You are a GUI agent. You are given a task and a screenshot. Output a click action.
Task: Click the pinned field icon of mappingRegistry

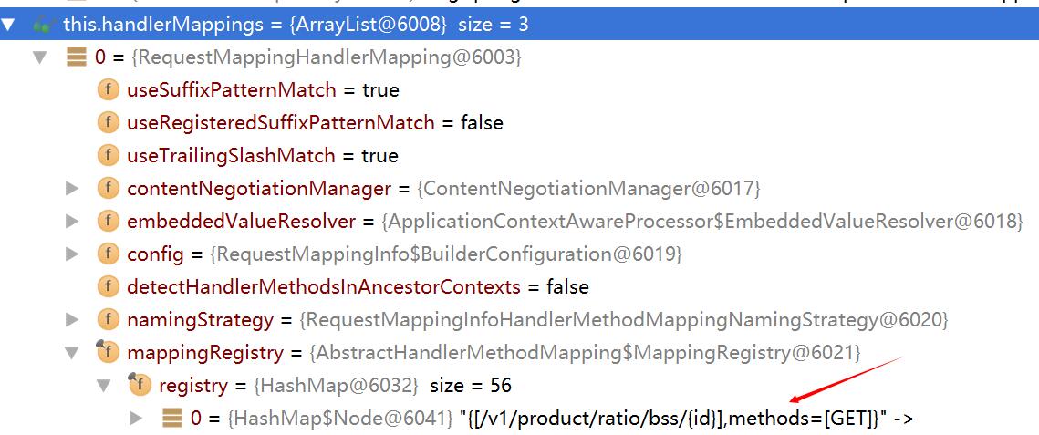[x=108, y=352]
